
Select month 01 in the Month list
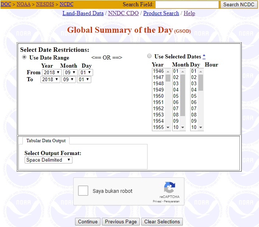pos(176,71)
